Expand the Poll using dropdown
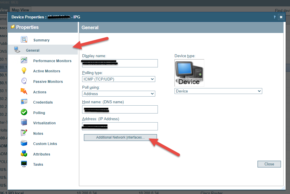The height and width of the screenshot is (194, 290). pos(119,94)
